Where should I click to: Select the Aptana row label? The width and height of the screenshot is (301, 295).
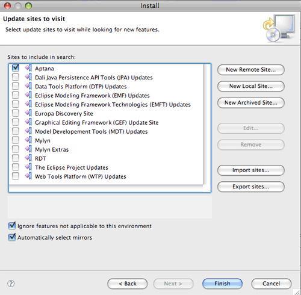click(45, 69)
